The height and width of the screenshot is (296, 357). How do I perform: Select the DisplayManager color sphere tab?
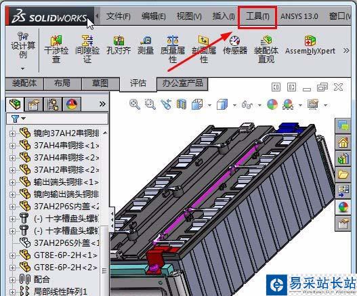pyautogui.click(x=72, y=104)
